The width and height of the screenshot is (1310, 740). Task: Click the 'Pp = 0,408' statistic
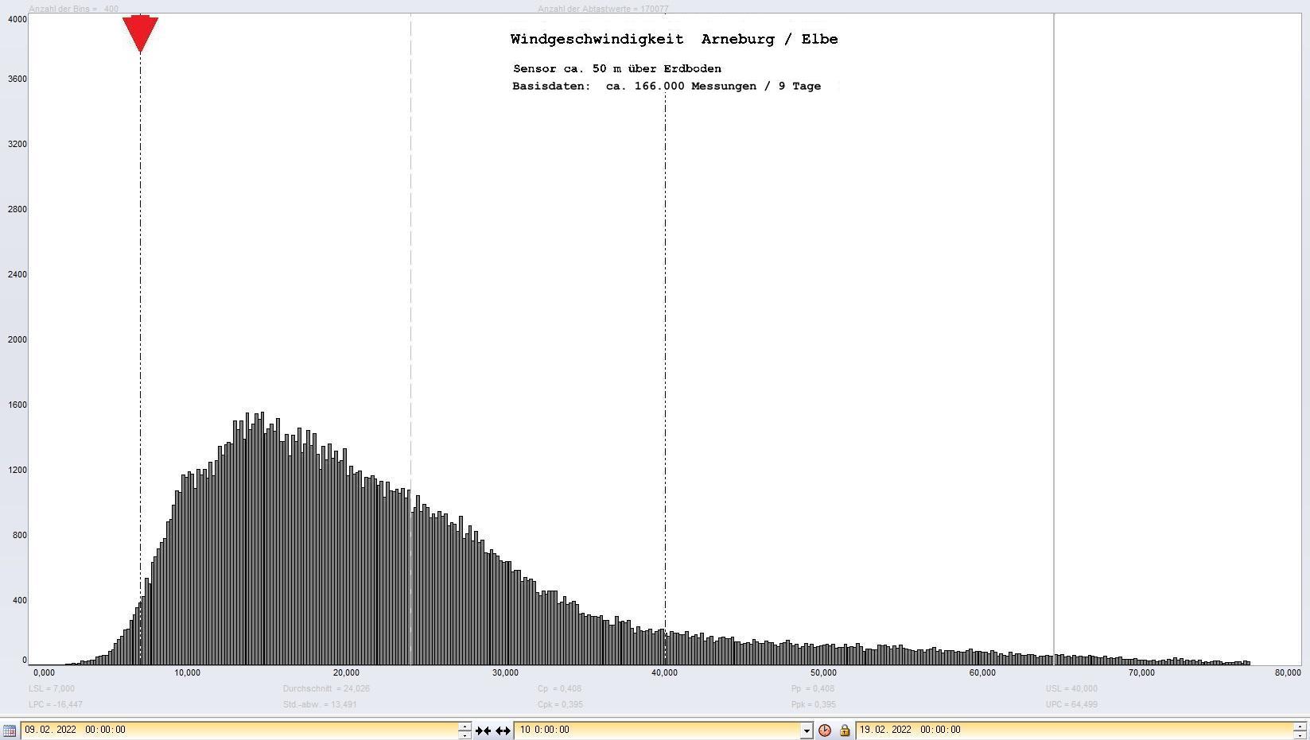pyautogui.click(x=813, y=688)
